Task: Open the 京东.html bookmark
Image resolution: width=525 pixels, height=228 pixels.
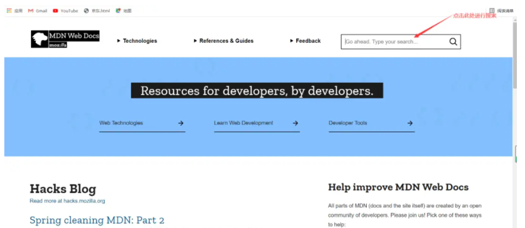Action: pos(97,11)
